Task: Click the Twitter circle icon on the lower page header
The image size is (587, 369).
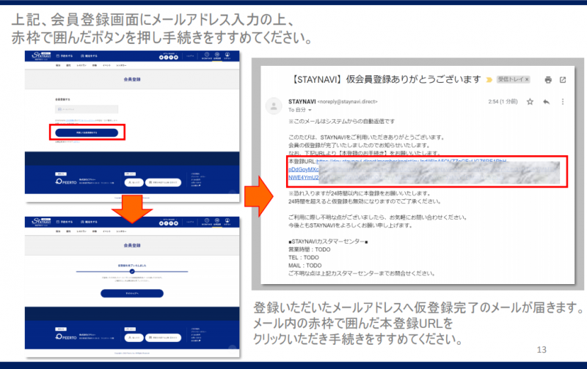Action: coord(161,223)
